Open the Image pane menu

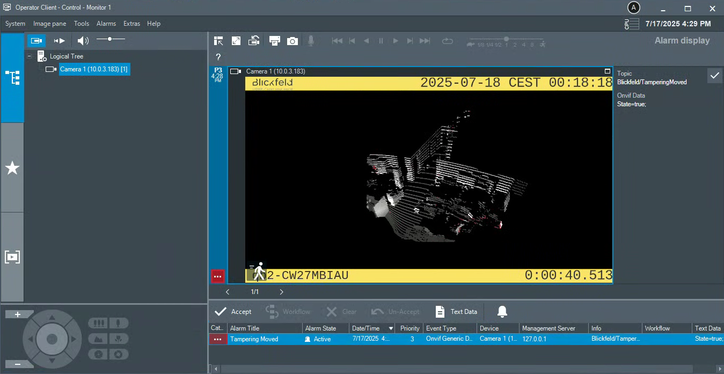pyautogui.click(x=49, y=24)
